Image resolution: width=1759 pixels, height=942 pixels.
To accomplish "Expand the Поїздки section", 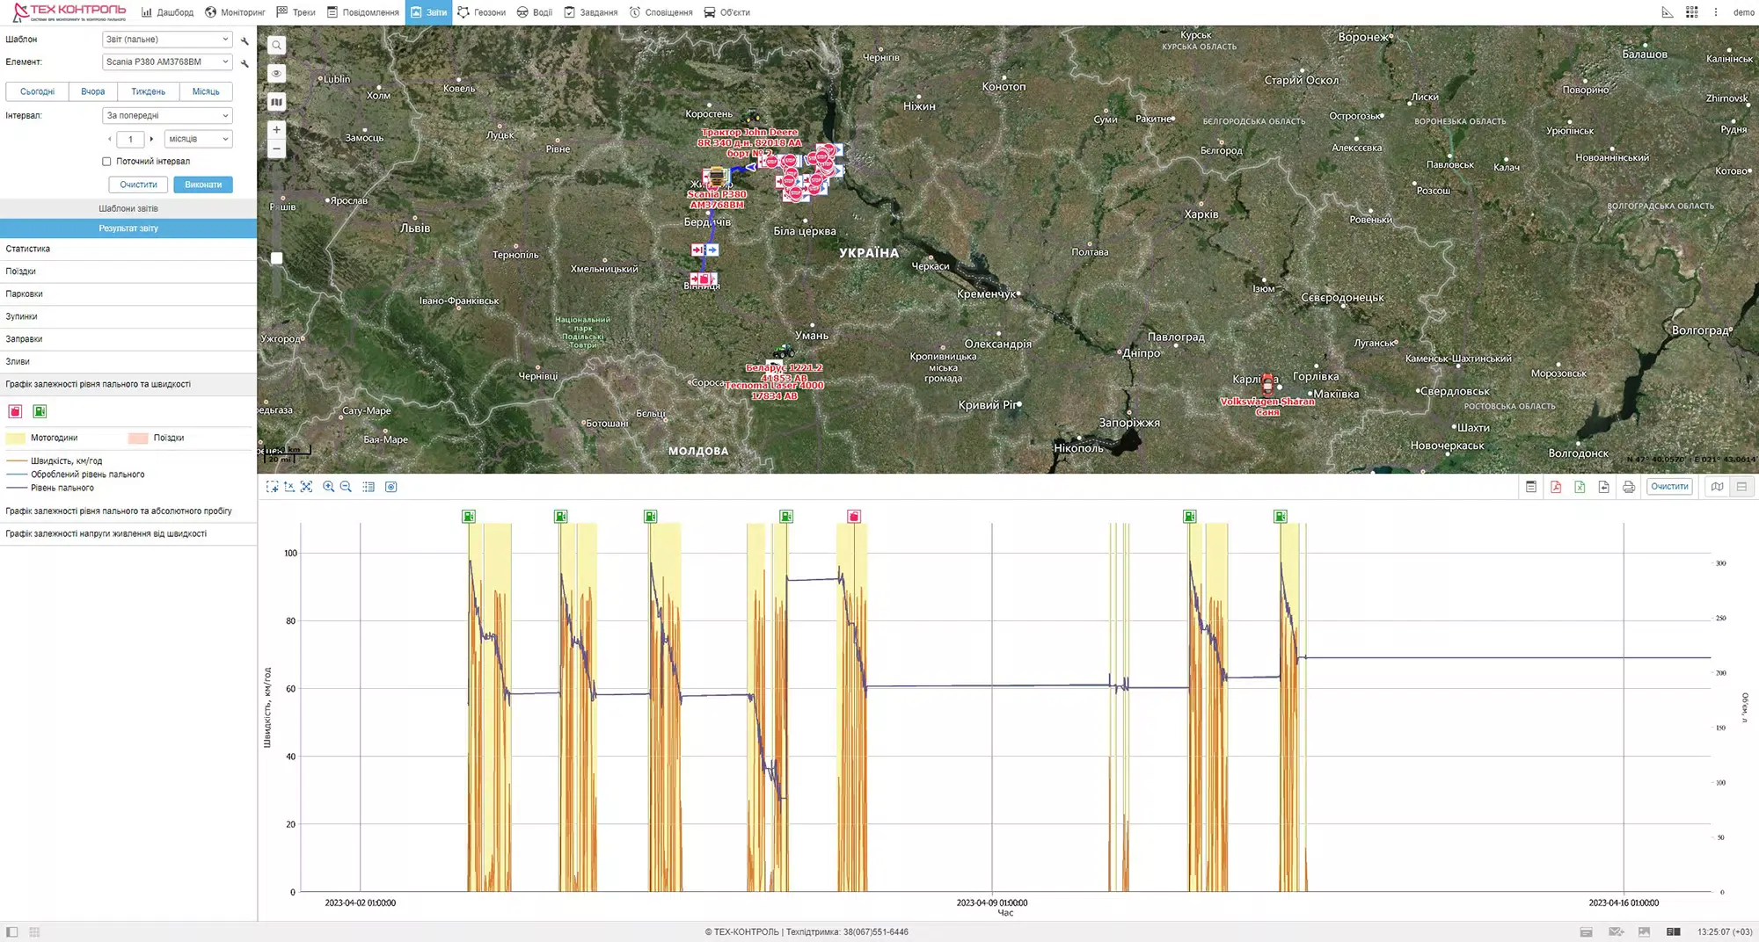I will point(128,272).
